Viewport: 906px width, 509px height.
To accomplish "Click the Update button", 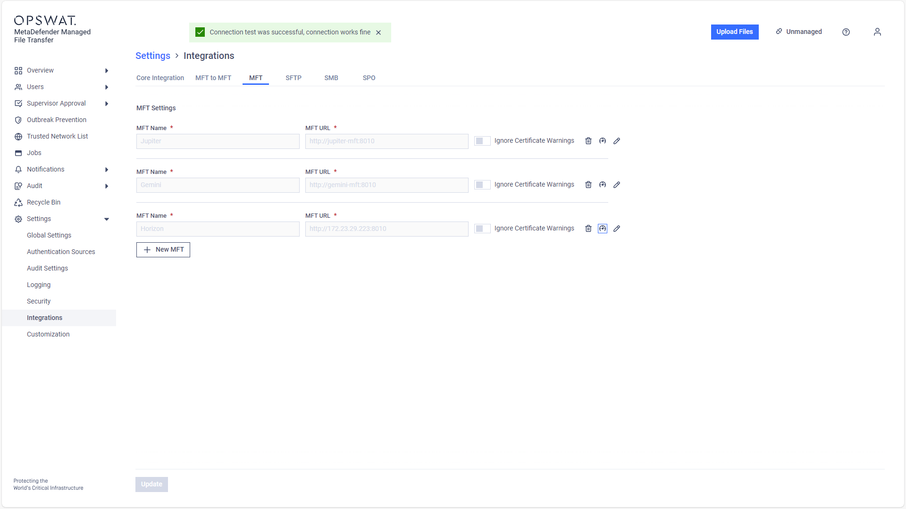I will click(151, 484).
